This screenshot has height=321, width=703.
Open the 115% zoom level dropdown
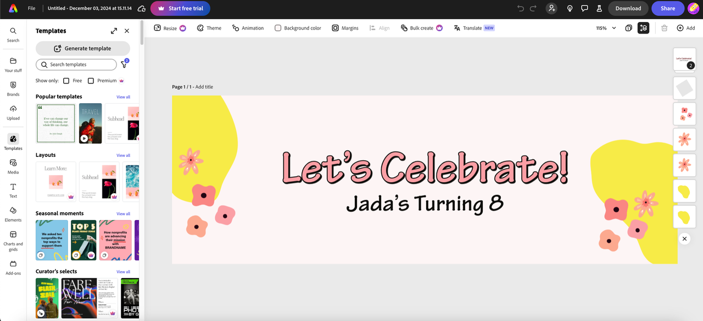(606, 28)
